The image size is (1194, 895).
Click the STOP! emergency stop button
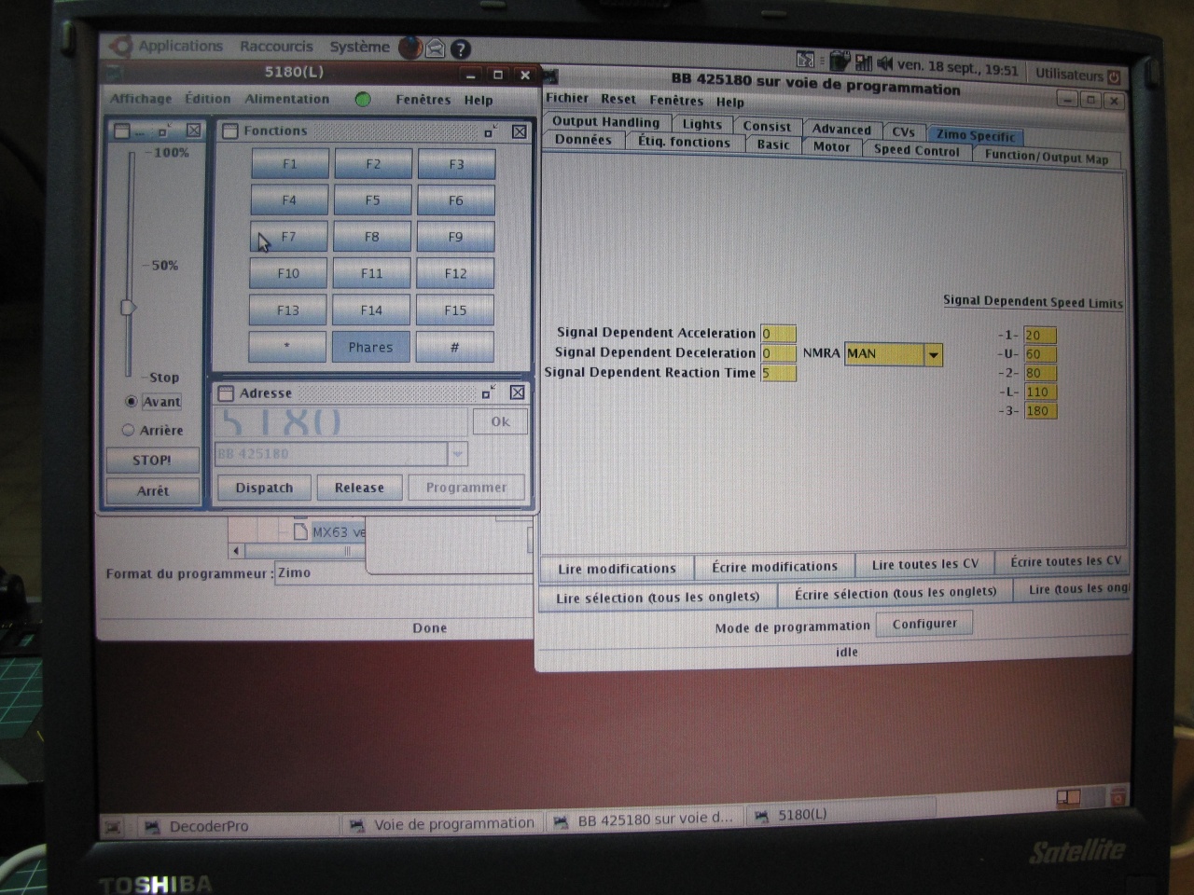tap(152, 461)
